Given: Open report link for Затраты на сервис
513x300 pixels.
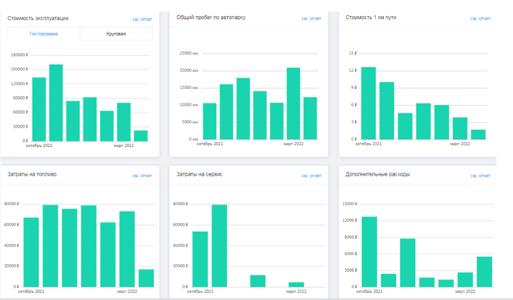Looking at the screenshot, I should pyautogui.click(x=311, y=176).
